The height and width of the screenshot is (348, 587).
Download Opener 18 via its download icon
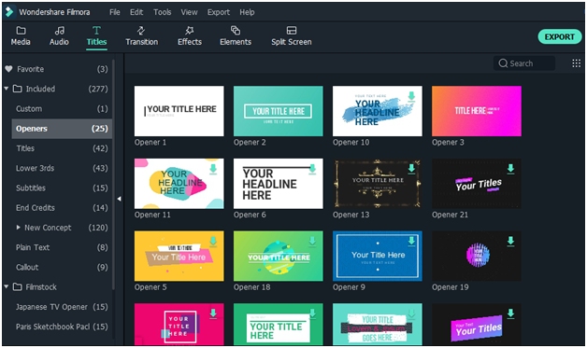[312, 242]
